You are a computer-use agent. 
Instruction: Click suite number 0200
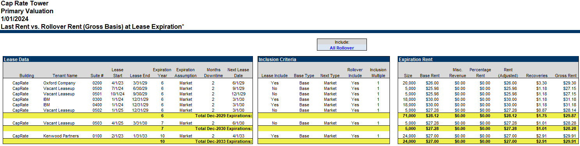[97, 83]
